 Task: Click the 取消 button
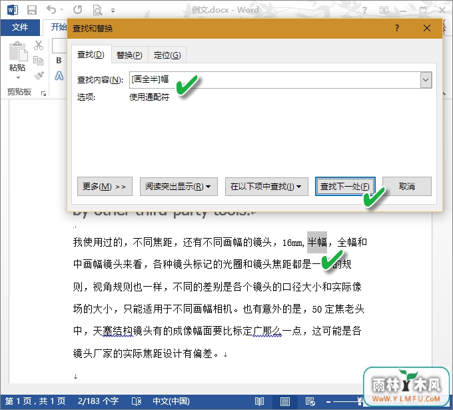pyautogui.click(x=407, y=187)
